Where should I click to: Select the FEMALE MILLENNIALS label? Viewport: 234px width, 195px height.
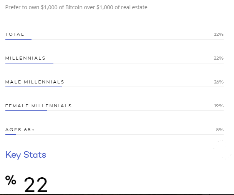click(38, 106)
